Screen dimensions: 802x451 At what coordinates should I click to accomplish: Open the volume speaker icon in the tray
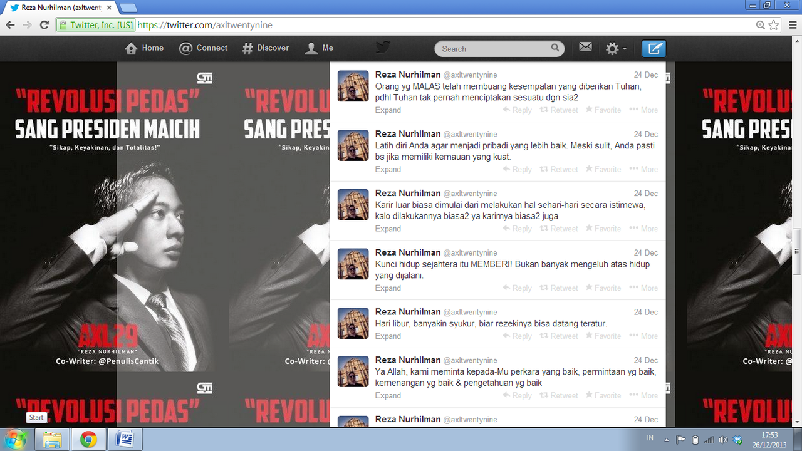[723, 440]
